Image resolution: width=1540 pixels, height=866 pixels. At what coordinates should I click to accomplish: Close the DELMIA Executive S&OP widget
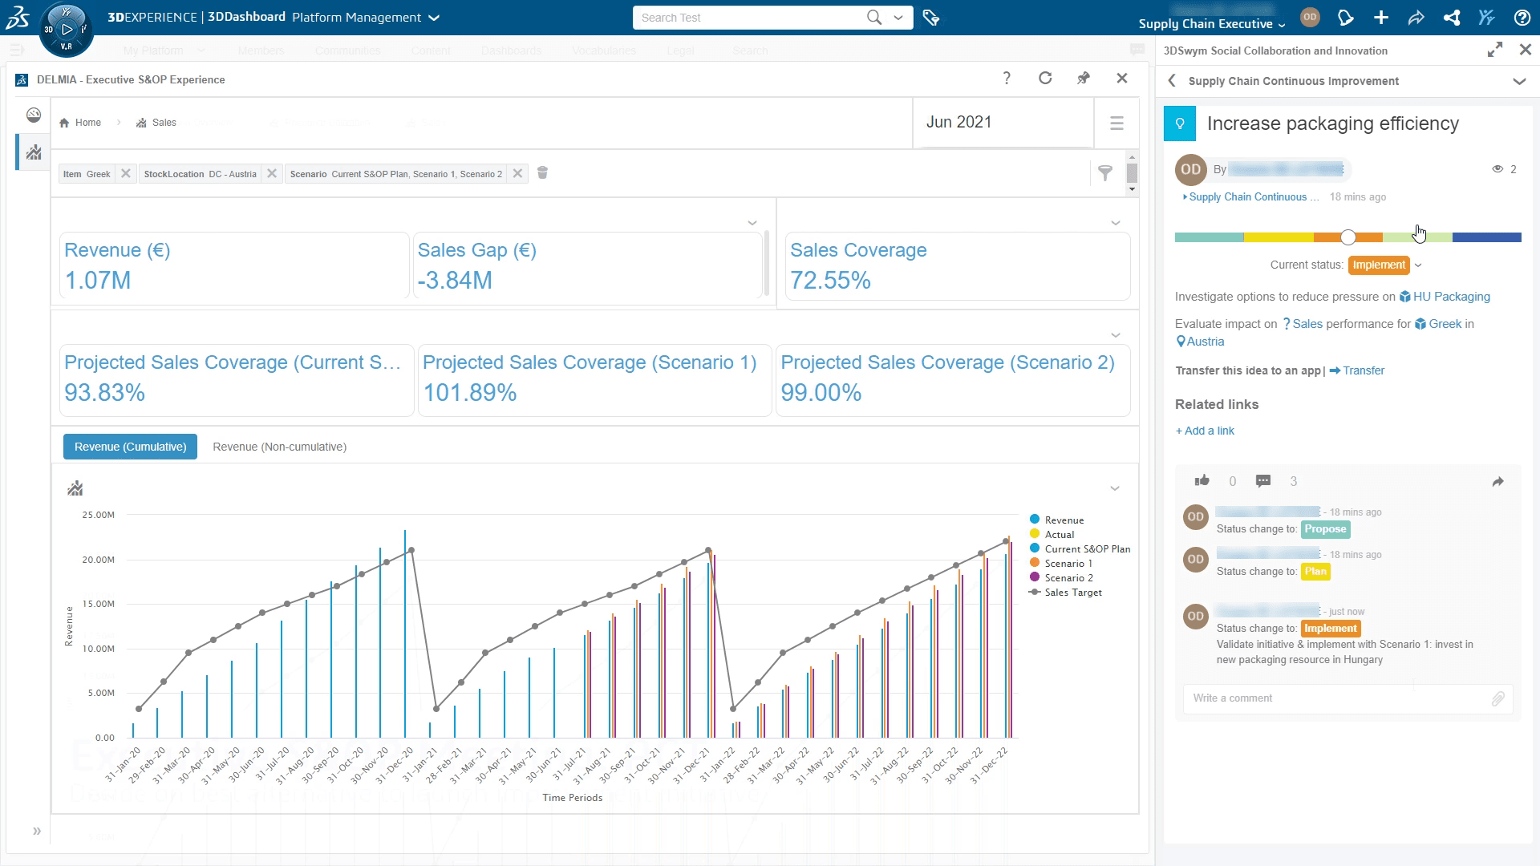1122,78
